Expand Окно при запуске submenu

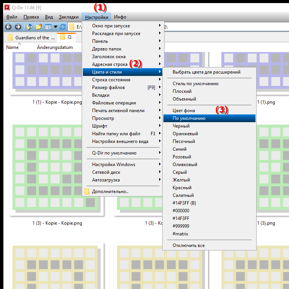pyautogui.click(x=123, y=26)
